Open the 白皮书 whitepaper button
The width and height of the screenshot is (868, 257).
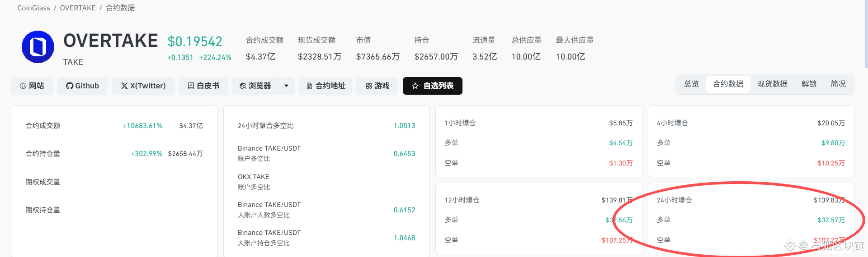click(203, 86)
